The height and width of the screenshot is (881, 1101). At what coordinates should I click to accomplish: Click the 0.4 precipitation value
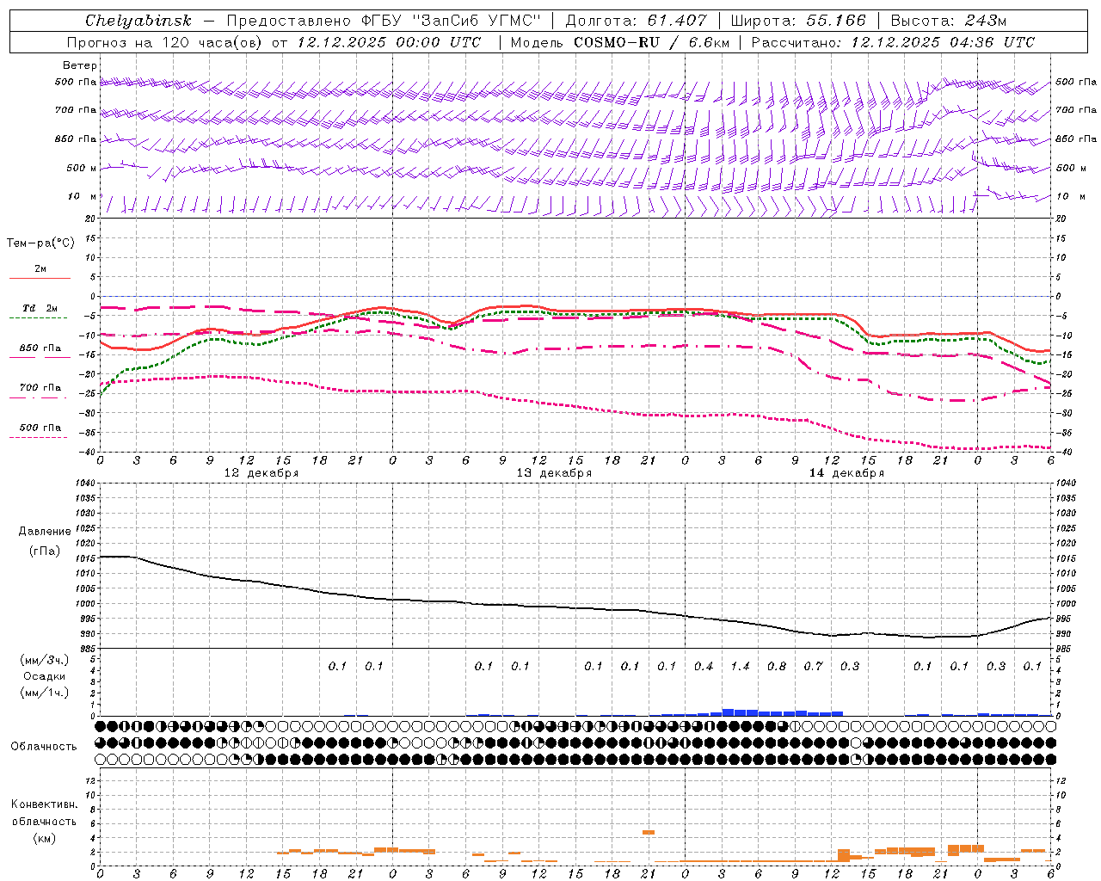pyautogui.click(x=704, y=666)
